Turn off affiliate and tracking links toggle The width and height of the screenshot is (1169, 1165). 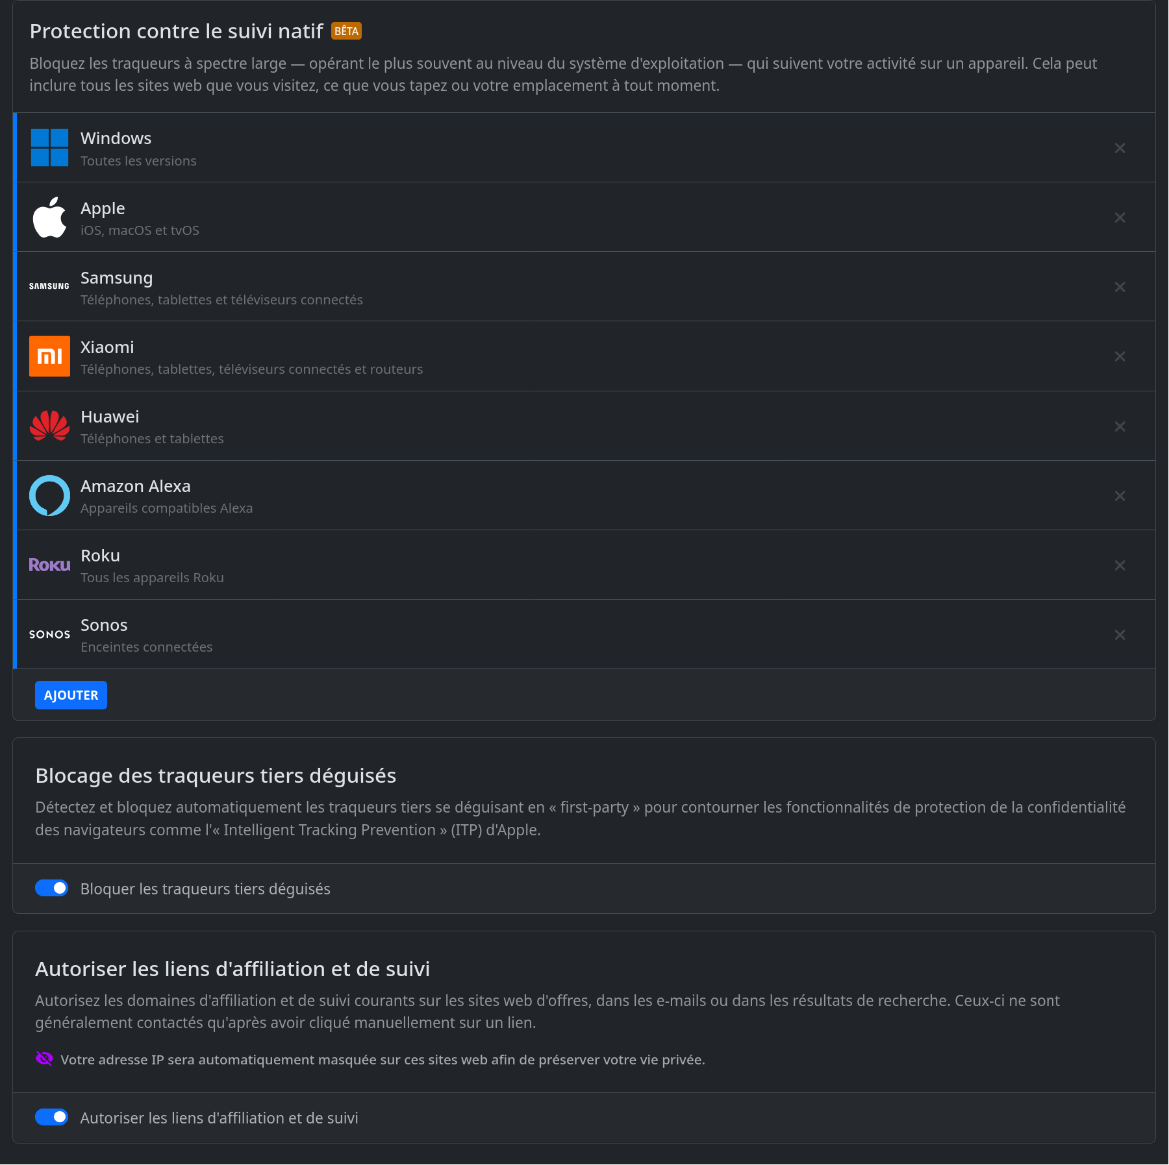tap(52, 1117)
